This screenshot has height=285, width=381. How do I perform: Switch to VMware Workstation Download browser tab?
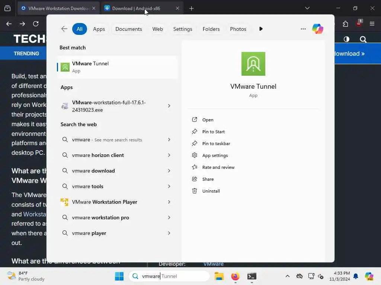coord(58,8)
